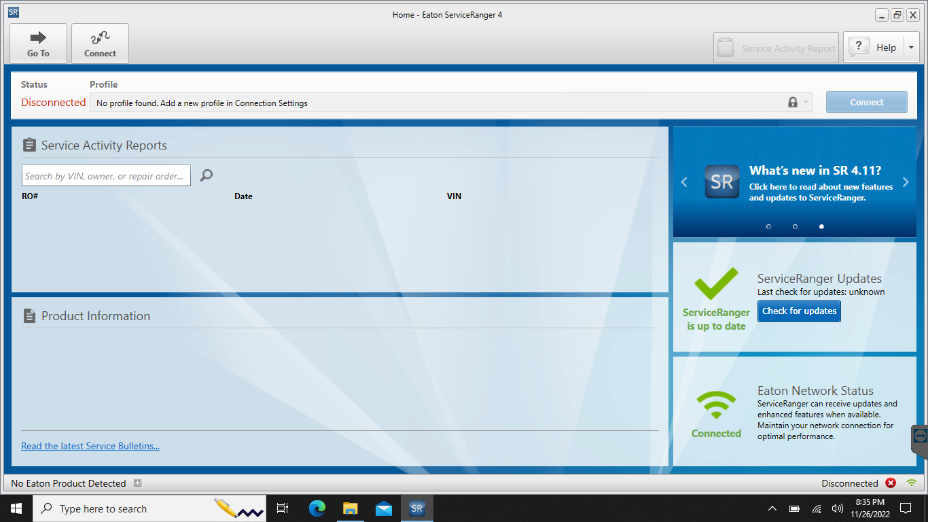
Task: Click the VIN search input field
Action: 106,176
